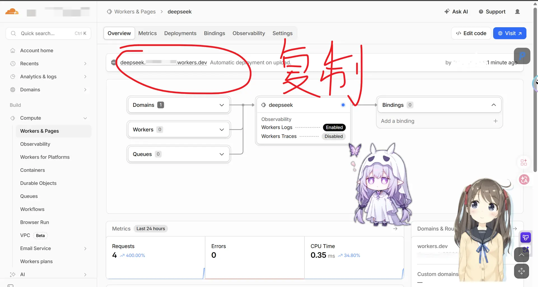Open the user profile icon menu

(518, 11)
